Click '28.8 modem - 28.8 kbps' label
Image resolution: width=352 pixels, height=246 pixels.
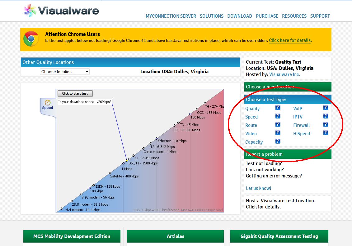pos(90,204)
